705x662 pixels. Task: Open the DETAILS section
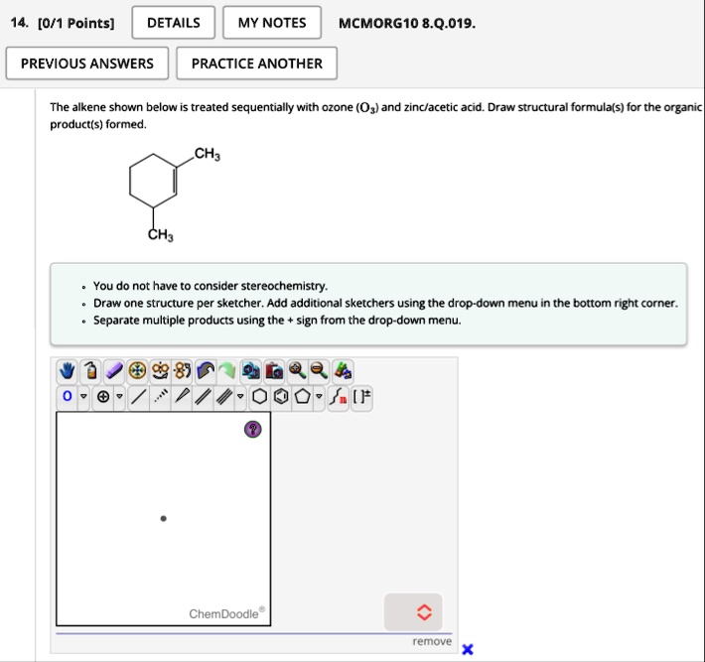[x=174, y=23]
